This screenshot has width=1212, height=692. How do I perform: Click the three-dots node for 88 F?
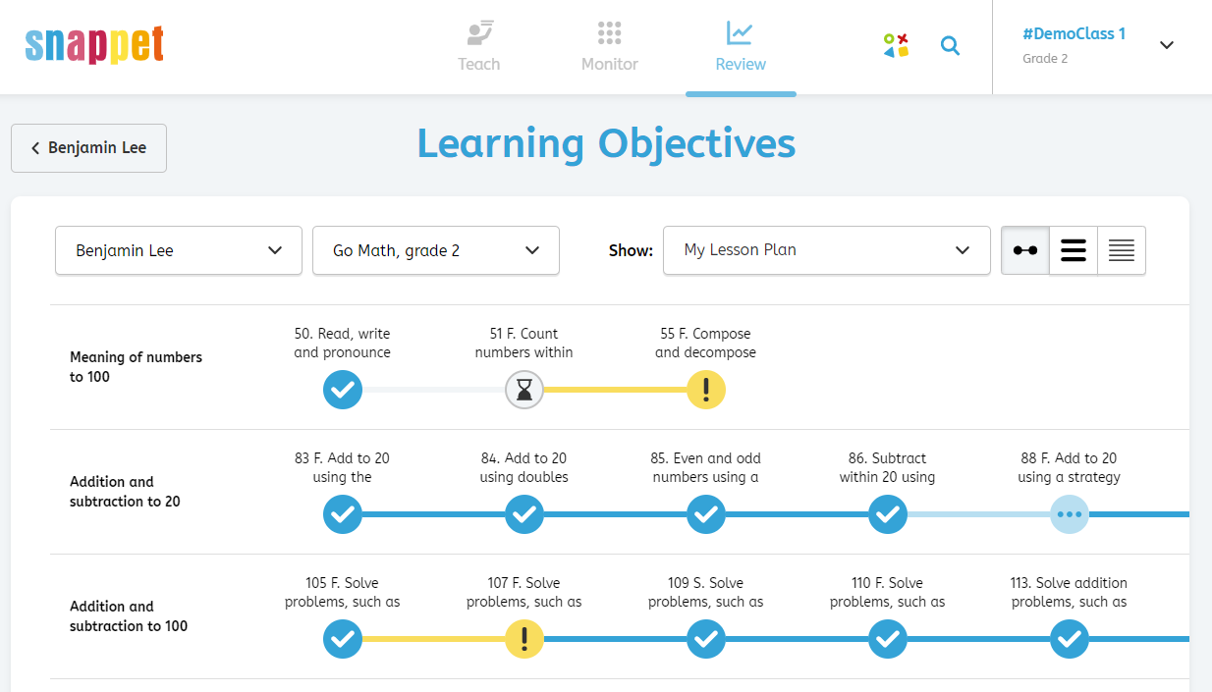pos(1070,514)
